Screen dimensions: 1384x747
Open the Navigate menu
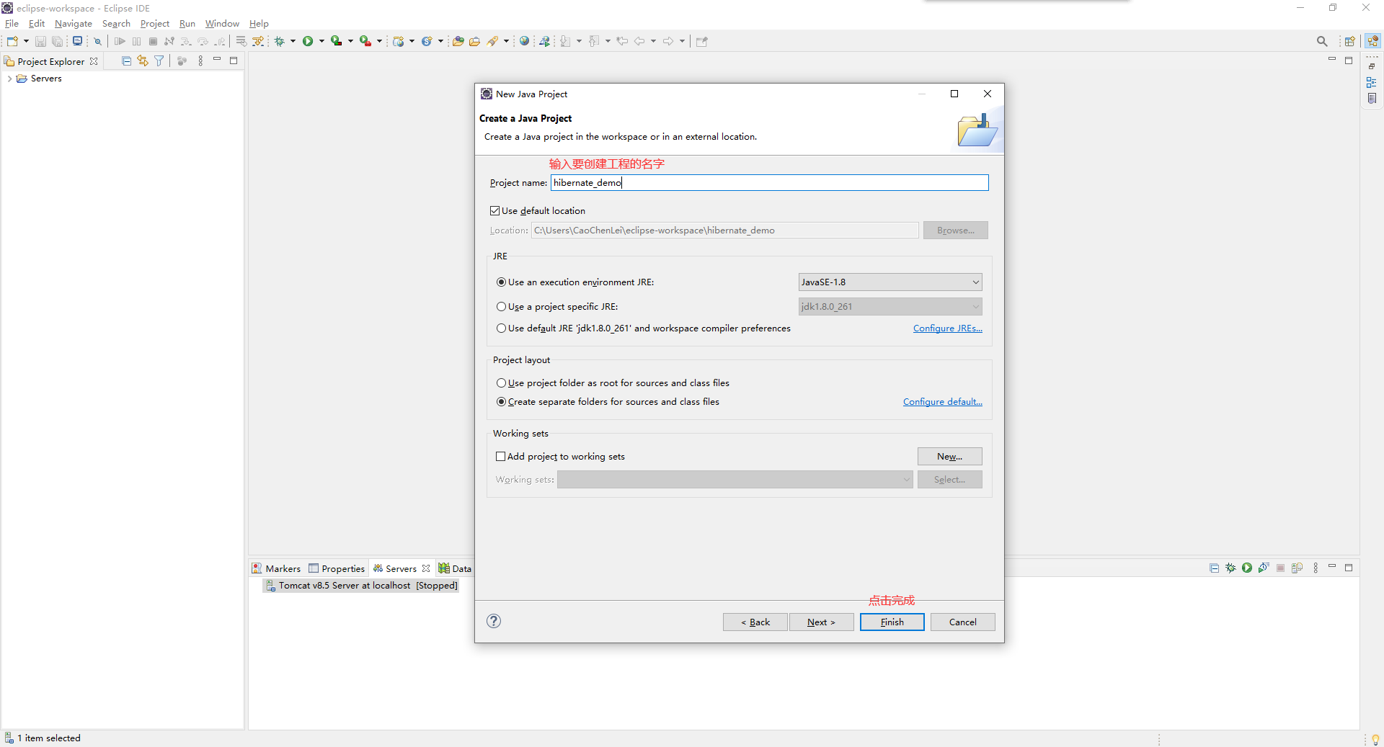click(x=73, y=23)
